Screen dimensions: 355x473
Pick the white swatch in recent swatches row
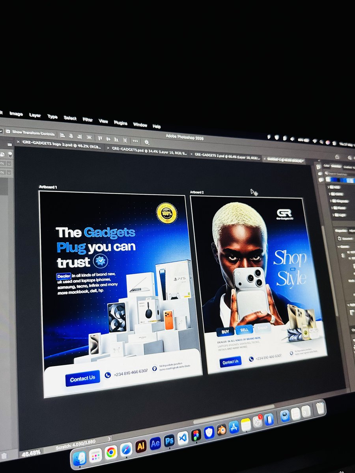tap(328, 179)
